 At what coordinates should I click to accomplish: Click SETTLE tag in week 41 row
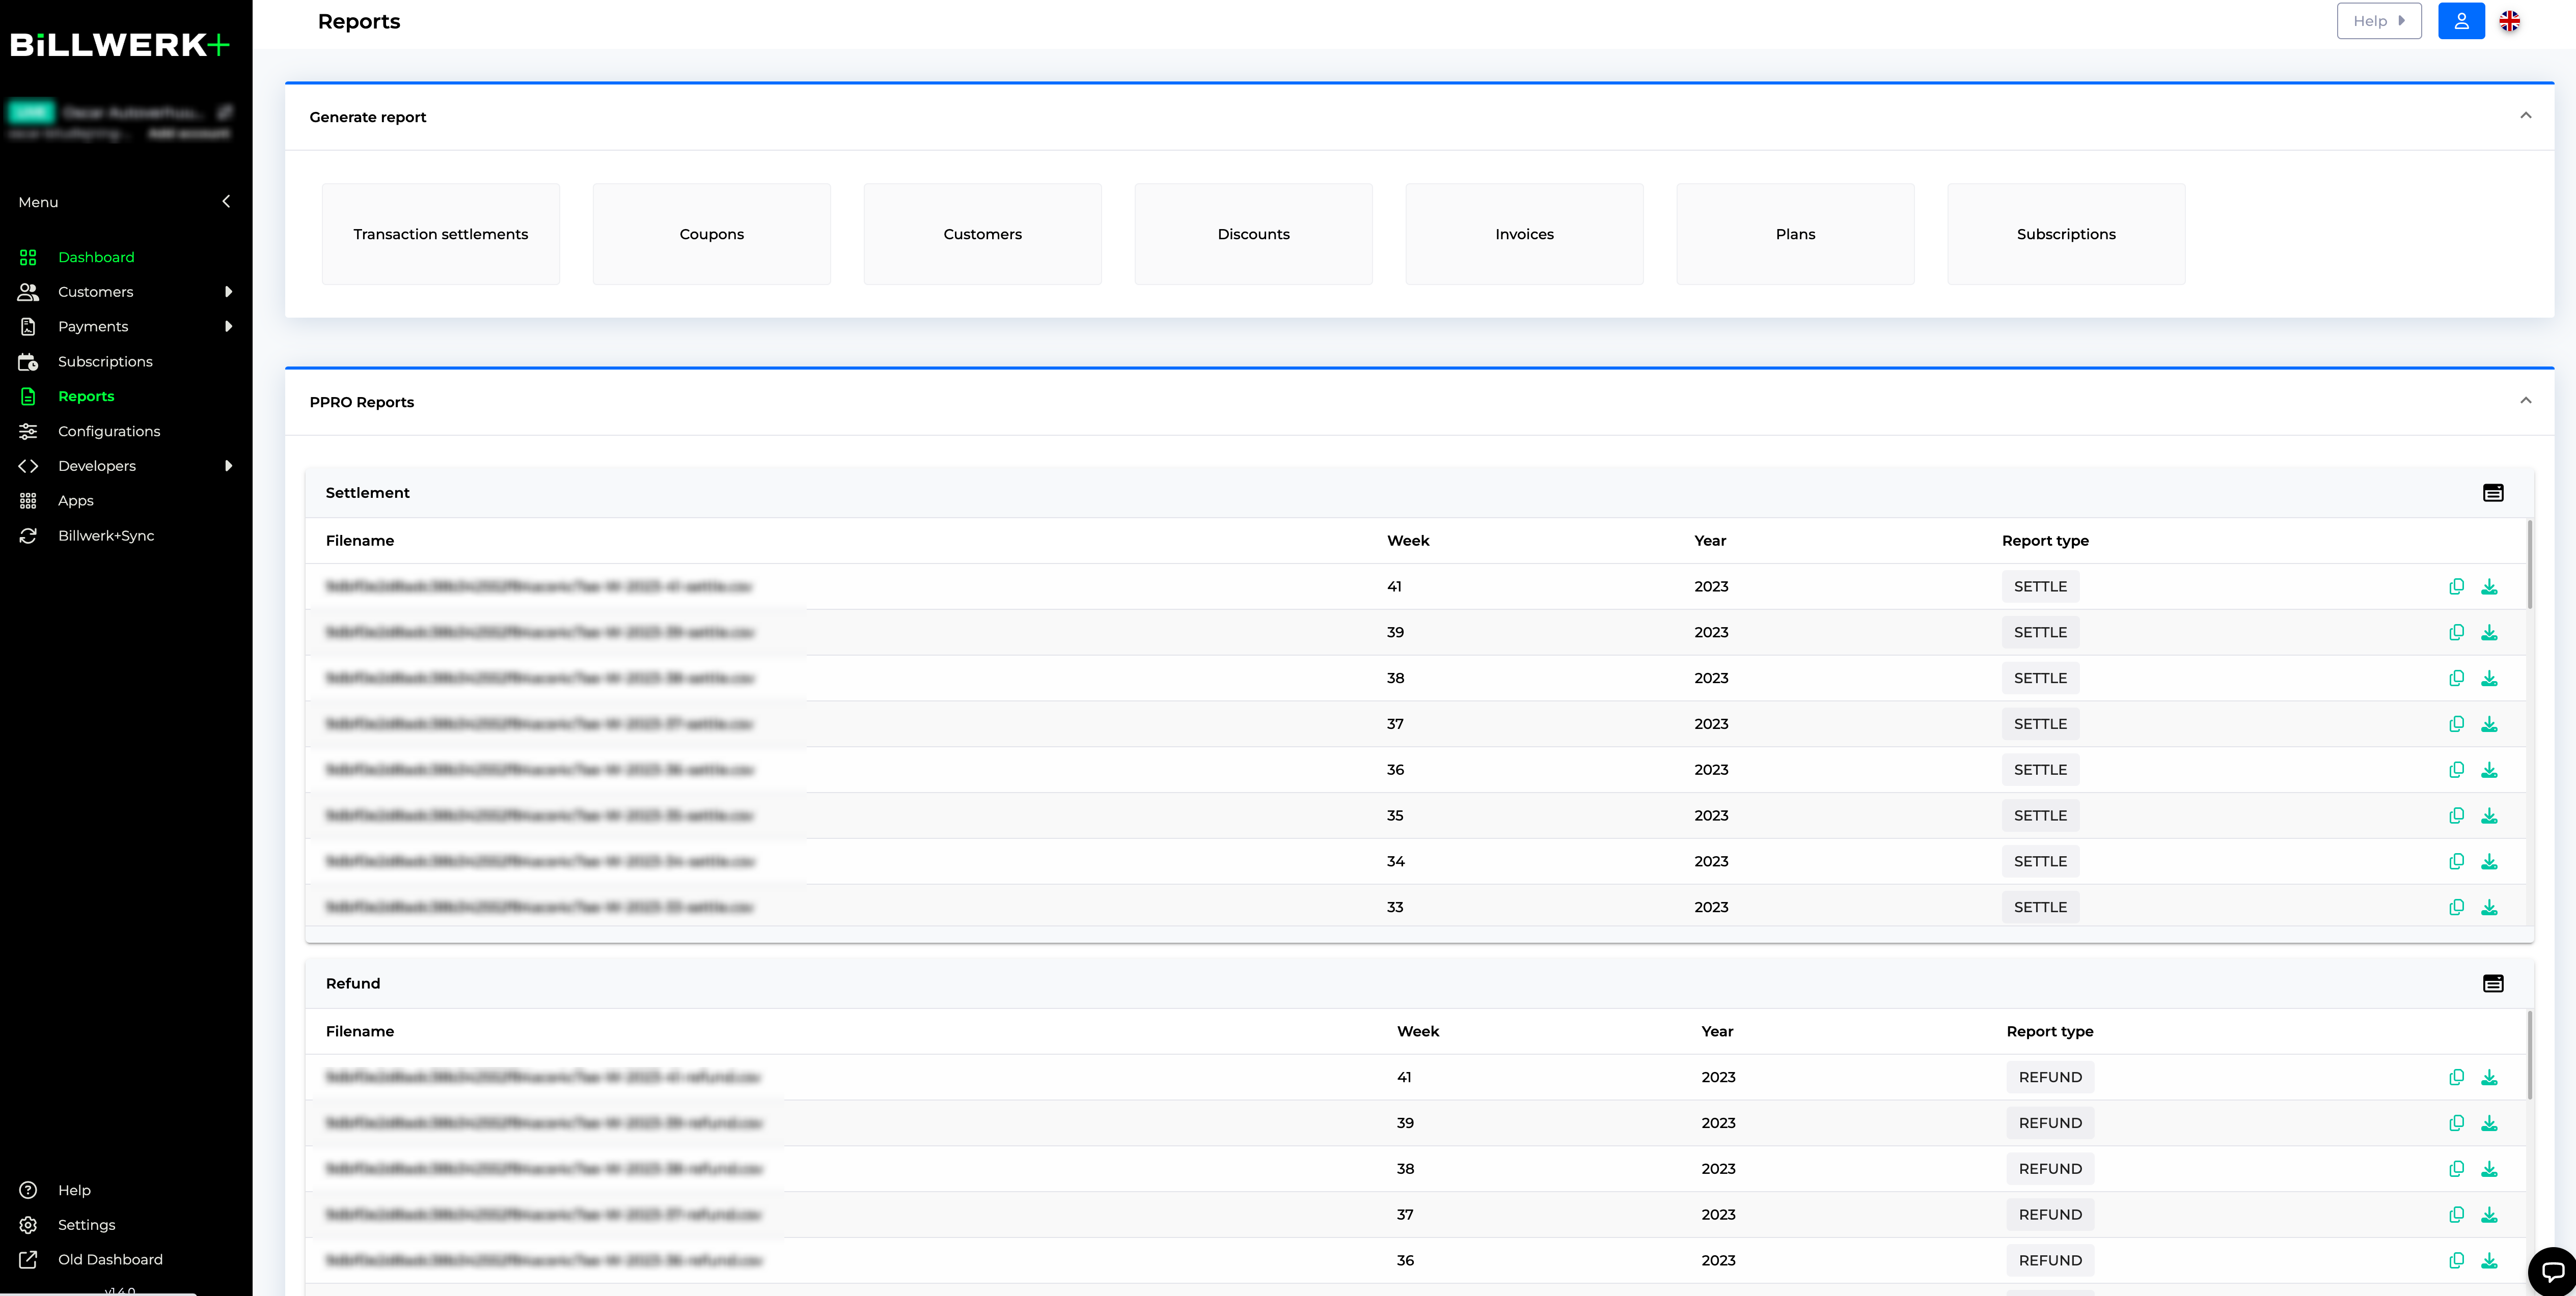2040,586
